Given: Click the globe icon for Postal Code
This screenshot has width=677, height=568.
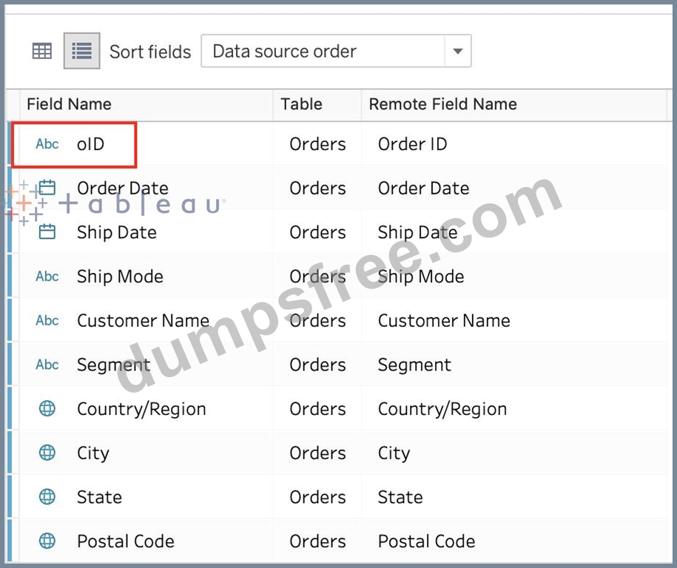Looking at the screenshot, I should tap(47, 541).
